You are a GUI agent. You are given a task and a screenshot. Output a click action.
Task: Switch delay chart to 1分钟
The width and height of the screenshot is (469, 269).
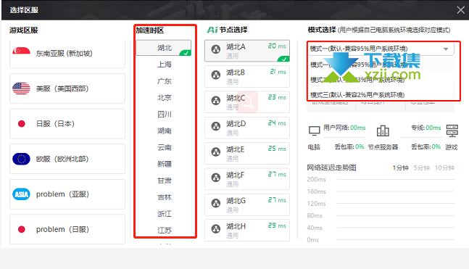click(x=401, y=168)
